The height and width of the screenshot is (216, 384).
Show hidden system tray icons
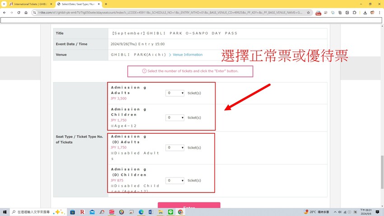(x=335, y=212)
